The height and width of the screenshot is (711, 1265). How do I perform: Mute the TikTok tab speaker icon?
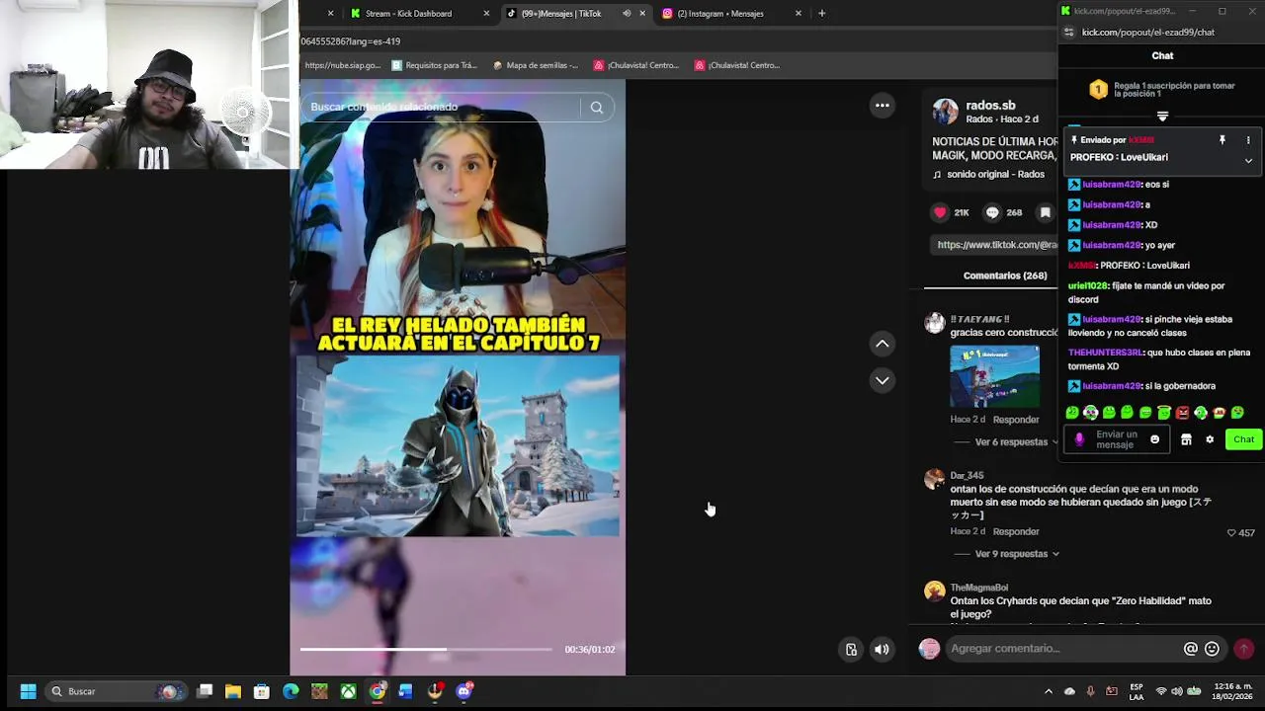click(x=627, y=14)
